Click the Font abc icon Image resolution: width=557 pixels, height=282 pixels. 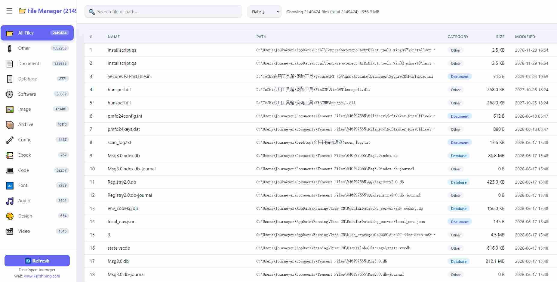pos(10,186)
